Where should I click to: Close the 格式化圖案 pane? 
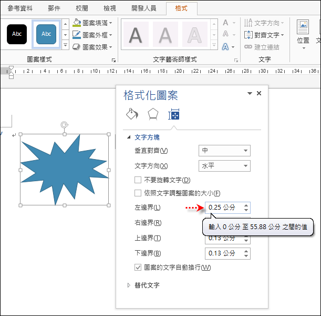pyautogui.click(x=259, y=93)
